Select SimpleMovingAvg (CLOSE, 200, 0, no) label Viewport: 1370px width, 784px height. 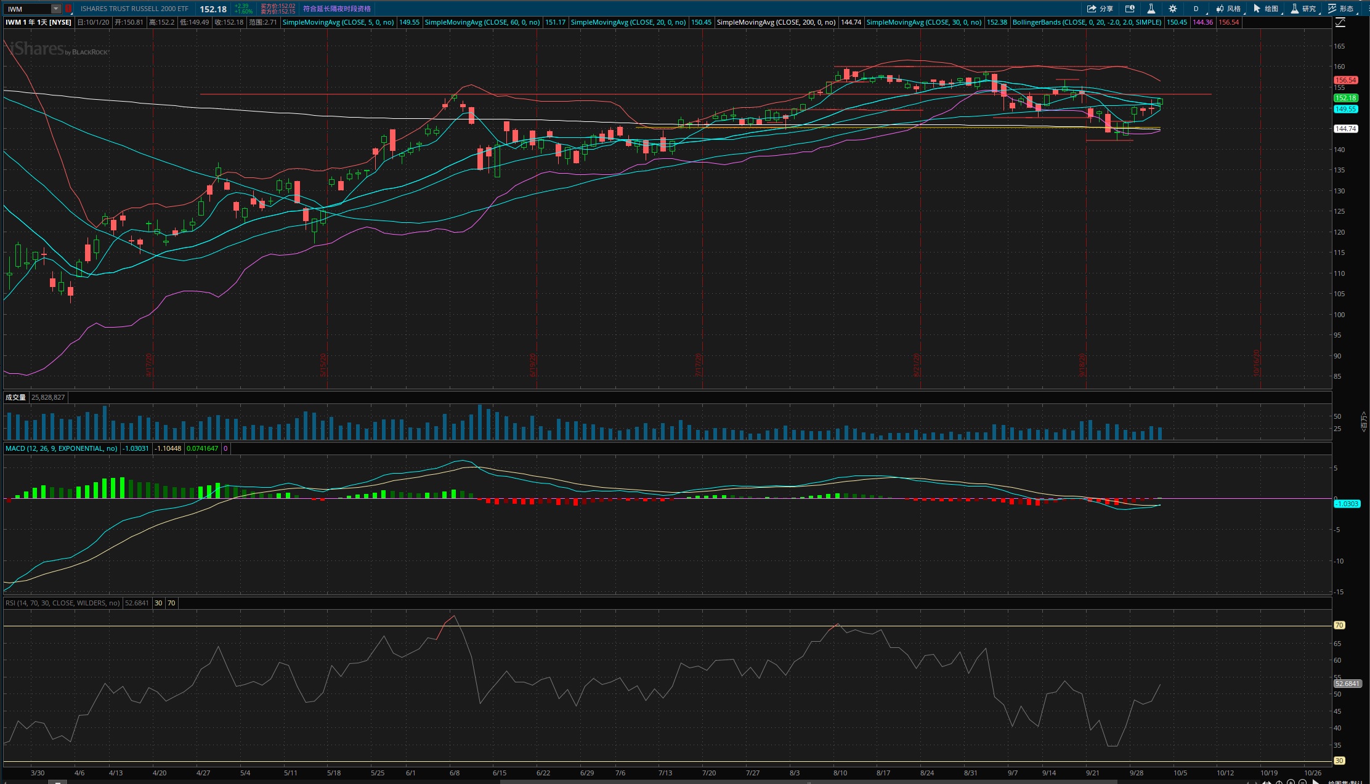776,22
